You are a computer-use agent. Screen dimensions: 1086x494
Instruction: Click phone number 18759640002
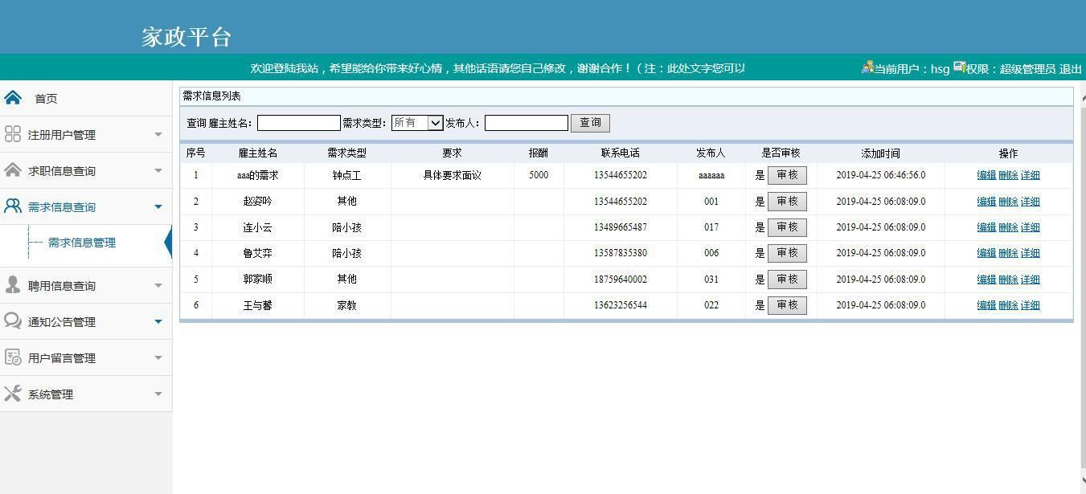[x=621, y=280]
